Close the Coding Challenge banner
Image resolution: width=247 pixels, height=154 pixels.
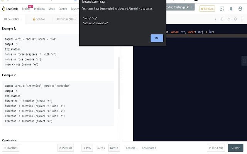tap(191, 7)
